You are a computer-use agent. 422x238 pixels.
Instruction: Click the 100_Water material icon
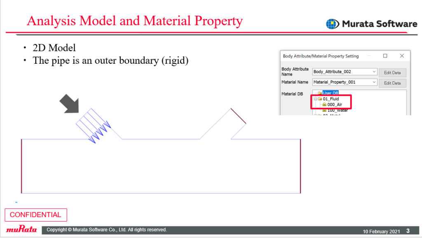(324, 110)
